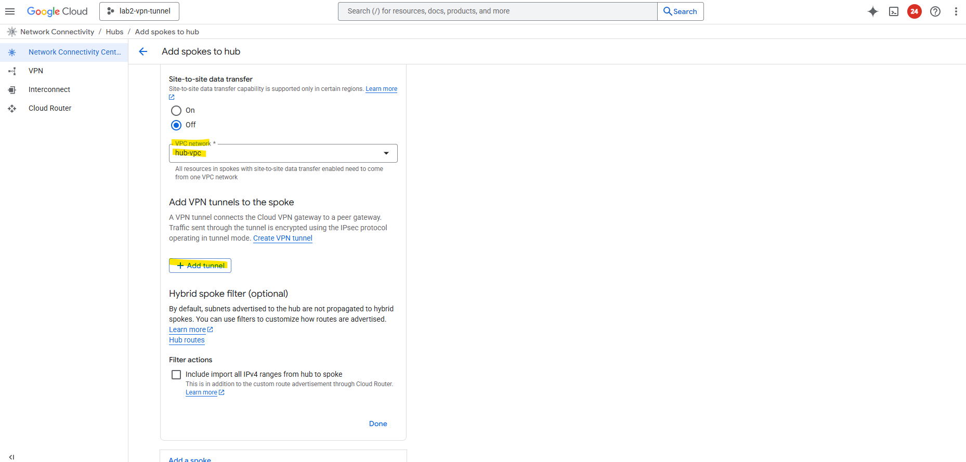Image resolution: width=966 pixels, height=462 pixels.
Task: Open the main navigation hamburger menu
Action: coord(10,11)
